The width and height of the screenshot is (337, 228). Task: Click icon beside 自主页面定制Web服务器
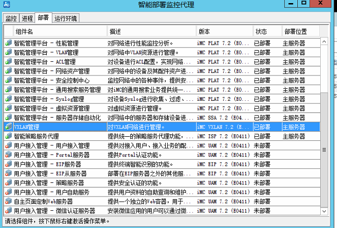tap(8, 201)
